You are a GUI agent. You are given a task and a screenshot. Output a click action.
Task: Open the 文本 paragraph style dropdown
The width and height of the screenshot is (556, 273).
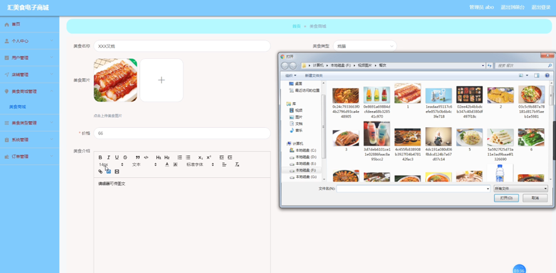[x=144, y=165]
